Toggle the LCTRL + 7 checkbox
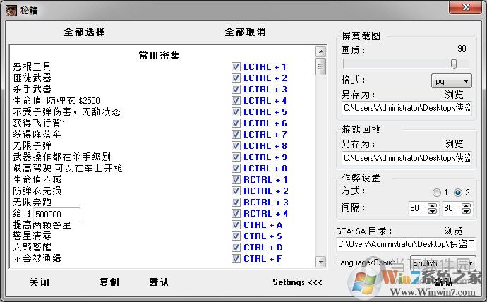 click(x=236, y=135)
